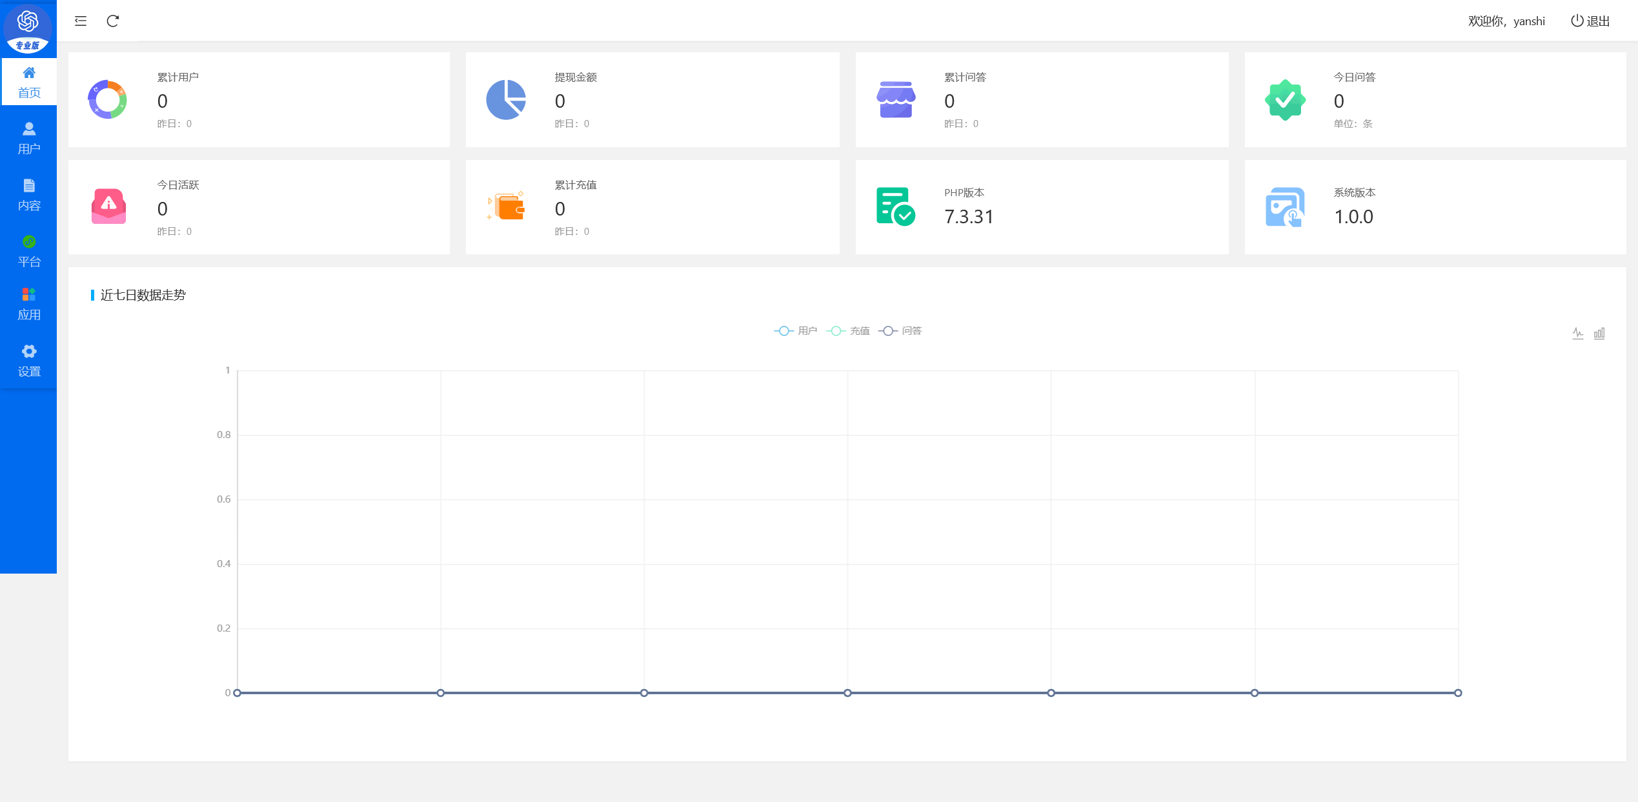Expand the 应用 sidebar section
Image resolution: width=1638 pixels, height=802 pixels.
(28, 304)
